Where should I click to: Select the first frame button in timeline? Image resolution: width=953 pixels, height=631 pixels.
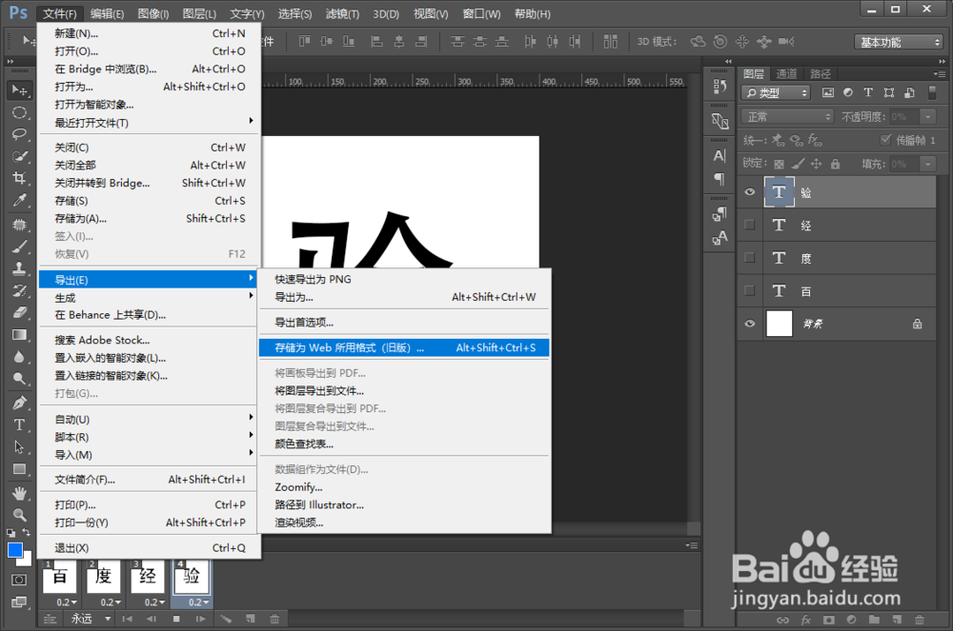(127, 619)
